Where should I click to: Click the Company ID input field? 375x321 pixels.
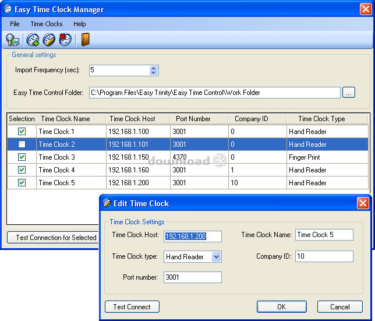[324, 256]
